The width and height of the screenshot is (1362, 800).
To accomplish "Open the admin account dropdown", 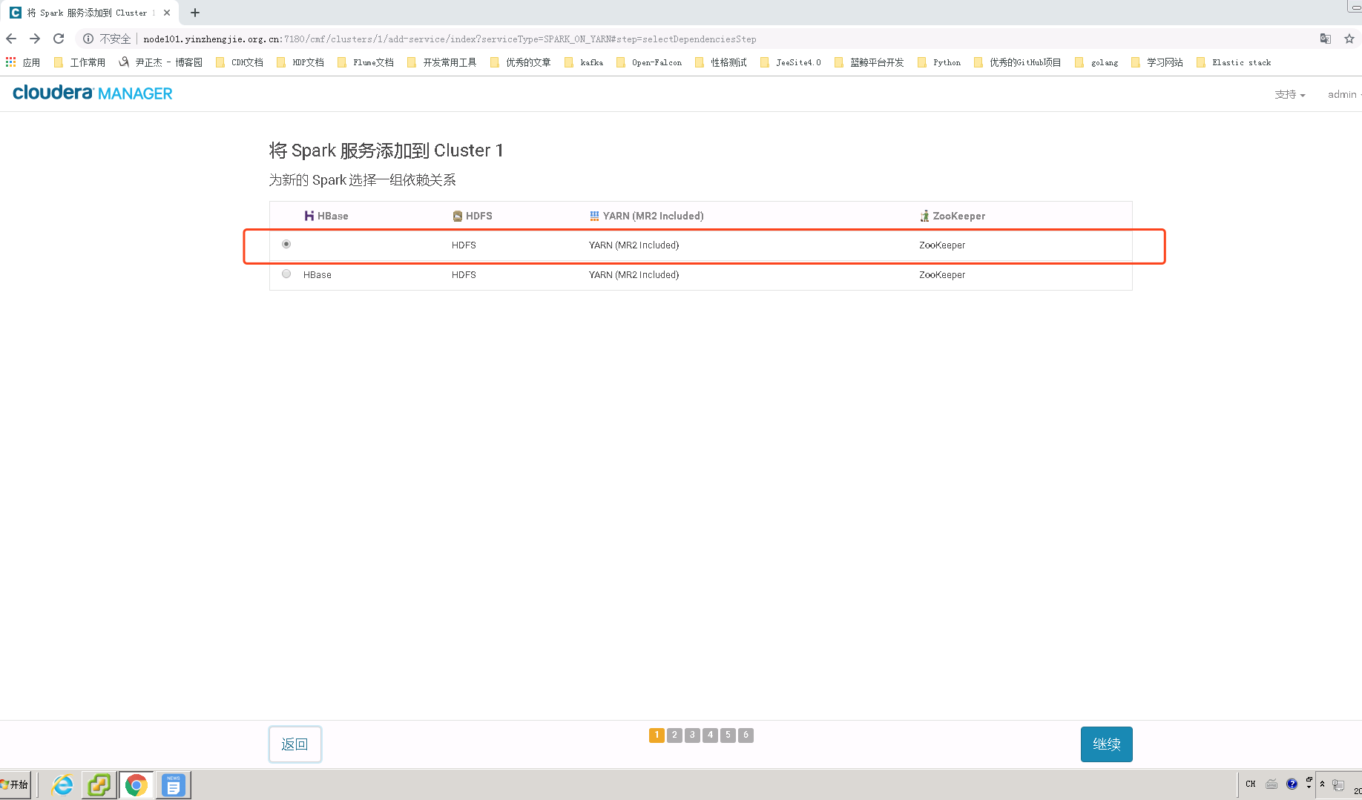I will point(1343,94).
